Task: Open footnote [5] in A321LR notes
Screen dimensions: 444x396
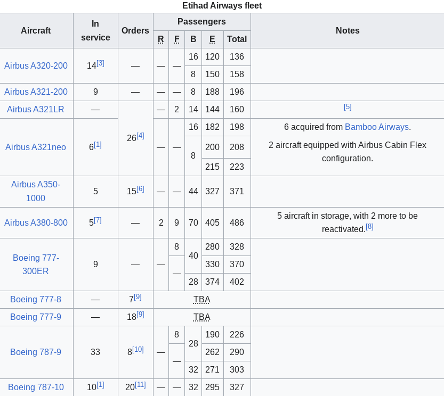Action: [348, 106]
